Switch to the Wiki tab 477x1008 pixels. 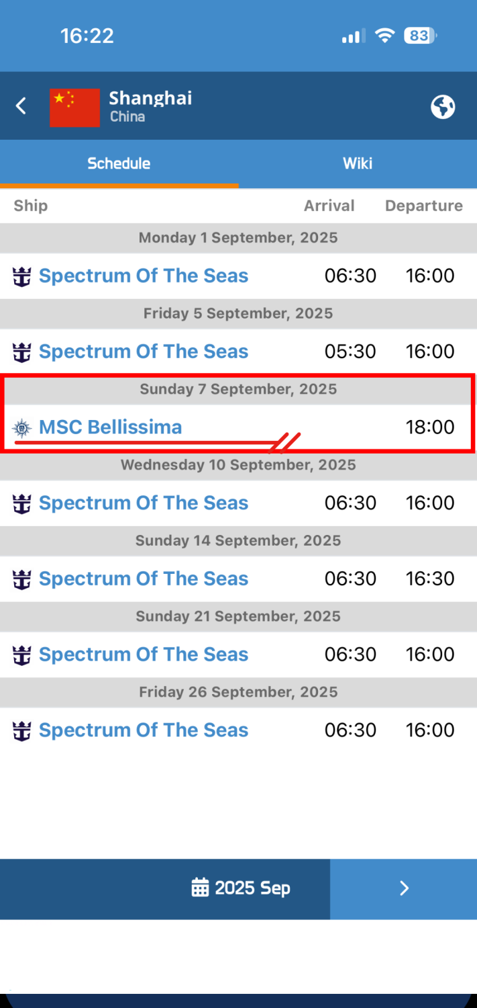(x=358, y=163)
